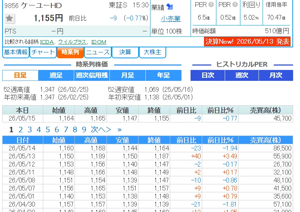Click the 86,500 volume value
Image resolution: width=300 pixels, height=212 pixels.
[283, 148]
